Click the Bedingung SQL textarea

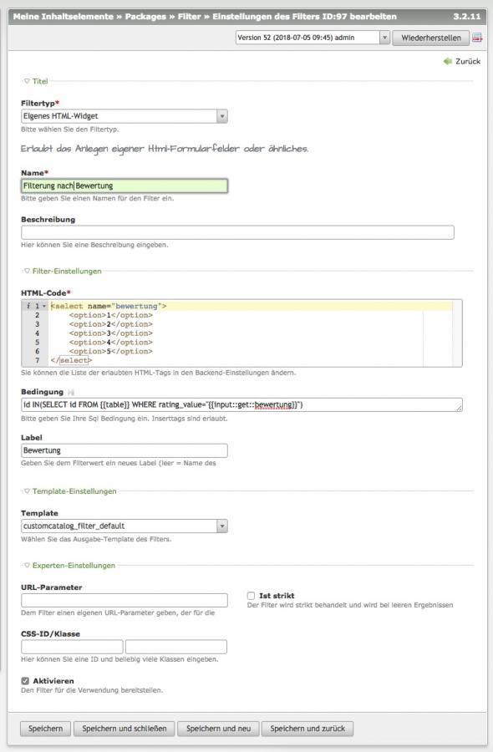click(x=241, y=404)
